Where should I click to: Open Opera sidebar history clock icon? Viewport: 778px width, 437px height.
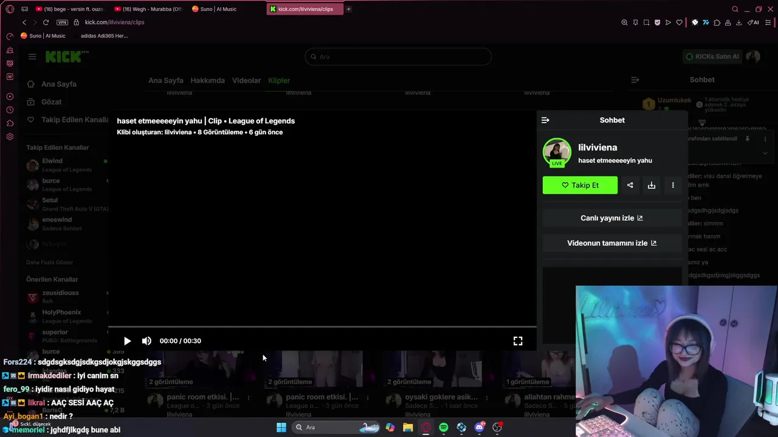pos(10,110)
